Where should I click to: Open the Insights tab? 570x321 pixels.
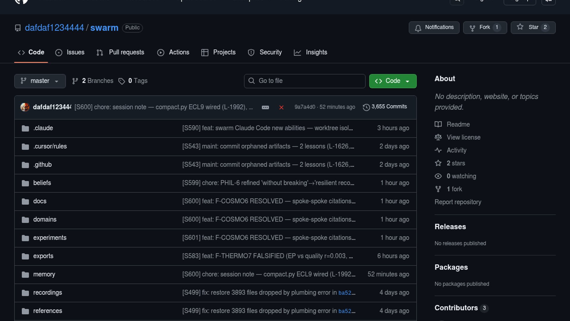click(310, 52)
